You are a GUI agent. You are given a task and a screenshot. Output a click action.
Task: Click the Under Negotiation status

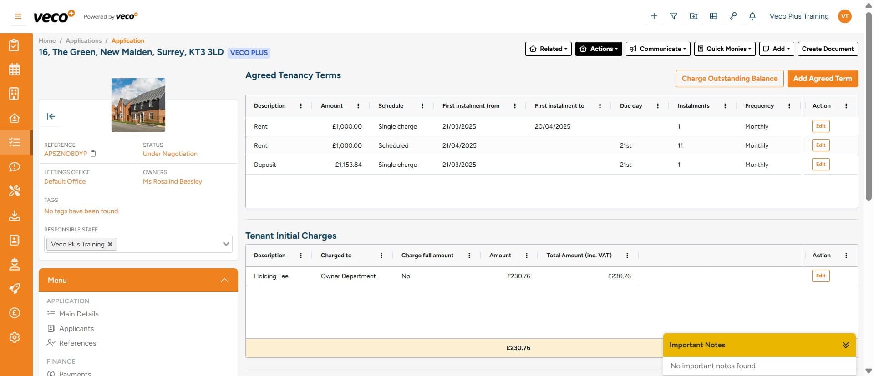coord(170,154)
